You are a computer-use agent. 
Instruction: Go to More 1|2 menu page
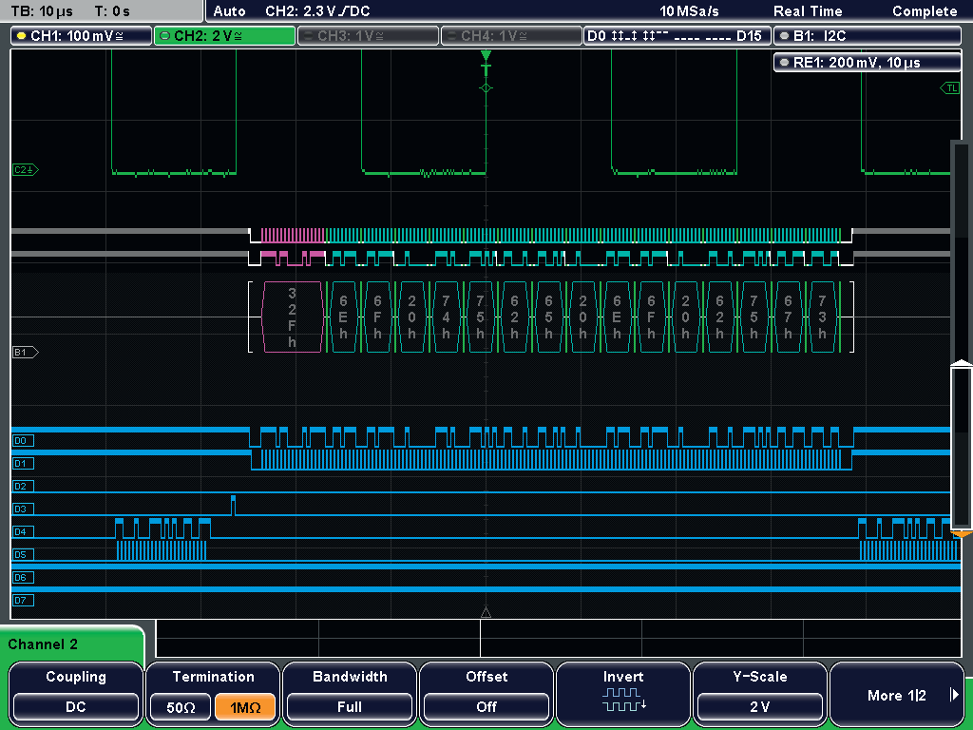click(x=898, y=696)
